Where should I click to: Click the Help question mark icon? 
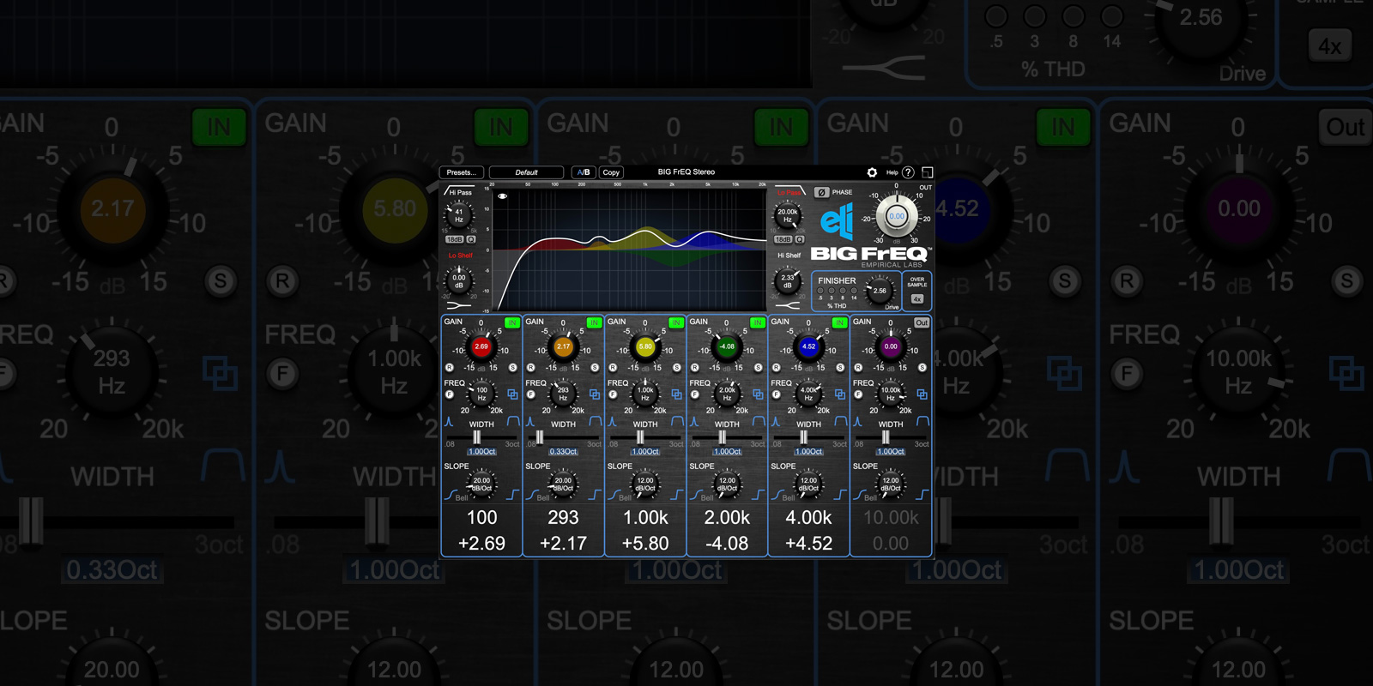(908, 172)
